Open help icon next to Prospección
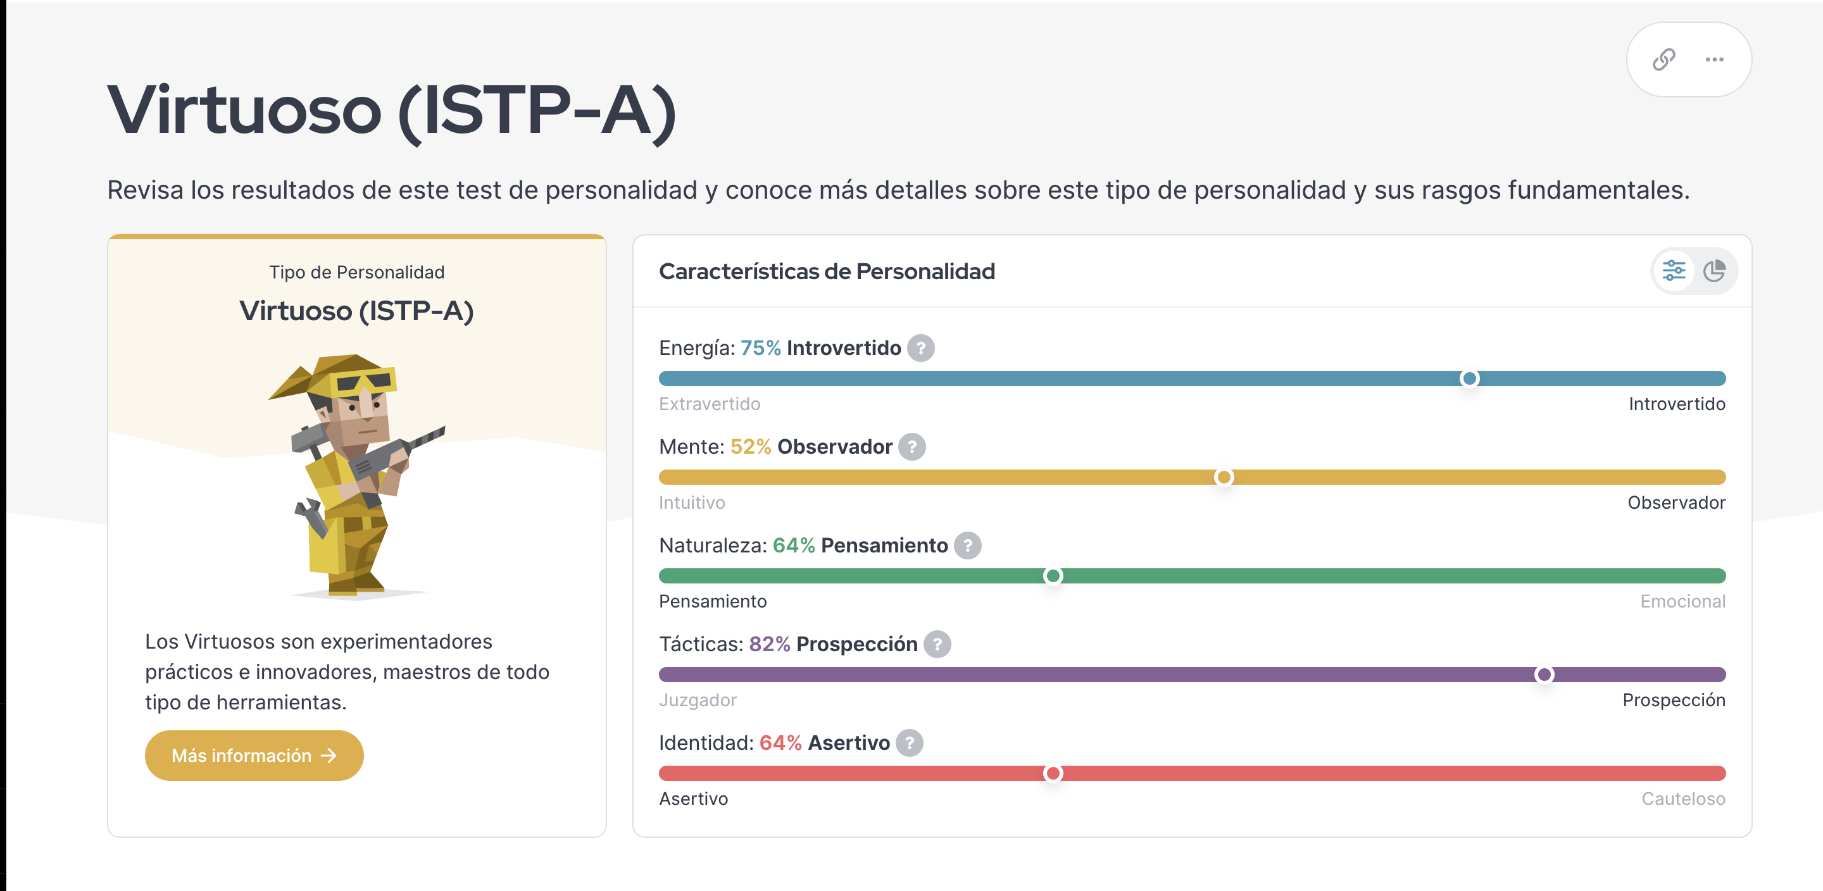Viewport: 1823px width, 891px height. tap(937, 644)
